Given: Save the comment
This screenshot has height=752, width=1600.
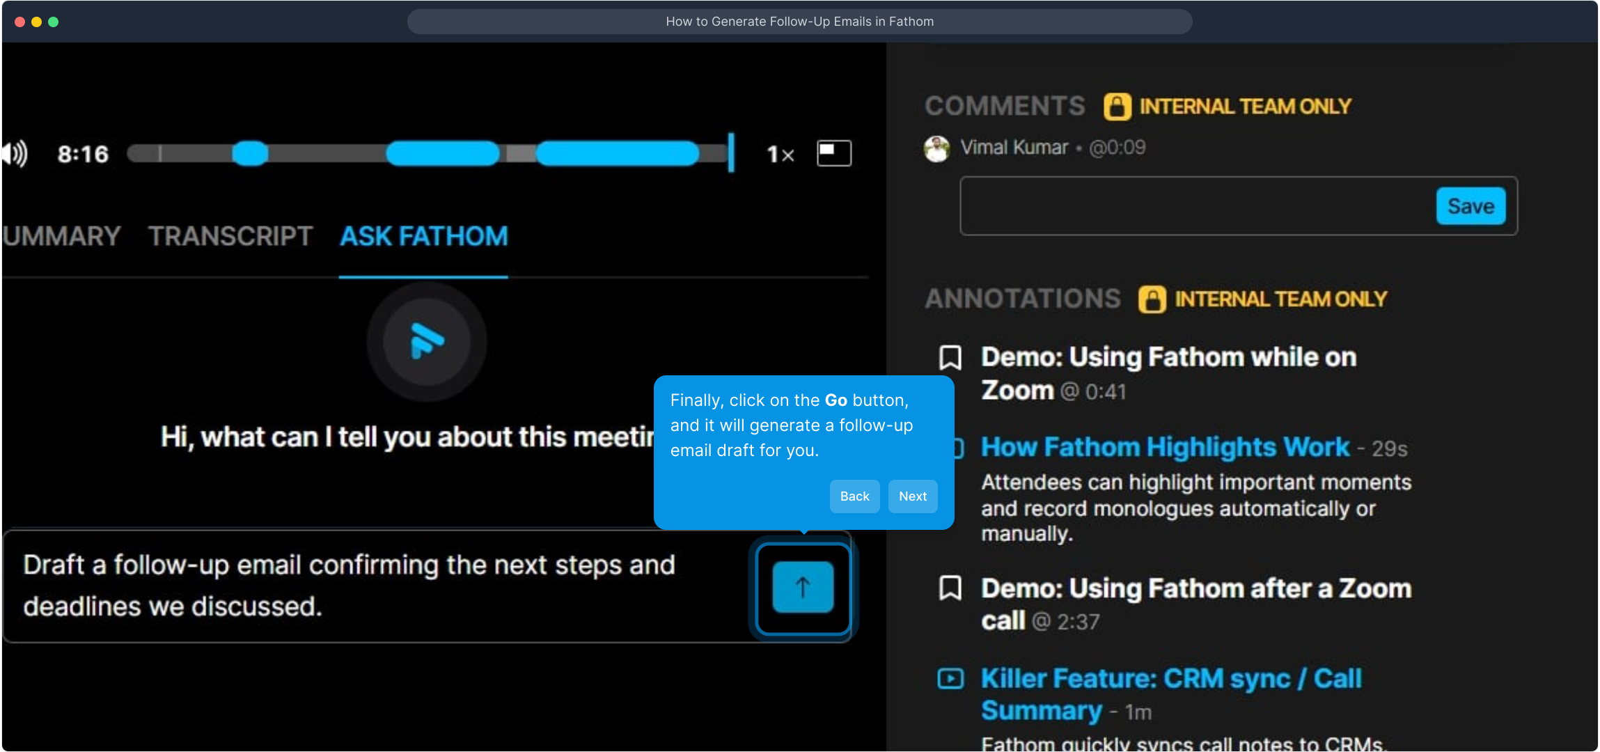Looking at the screenshot, I should tap(1470, 206).
